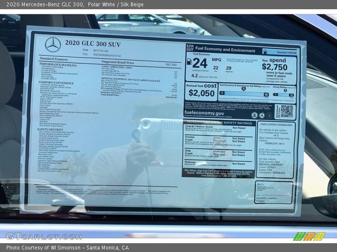Click the 'Suggested Retail Price' label
The height and width of the screenshot is (252, 337).
click(118, 62)
